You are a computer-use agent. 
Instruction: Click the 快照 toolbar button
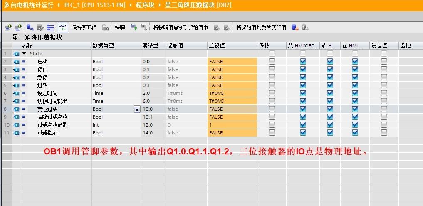120,27
